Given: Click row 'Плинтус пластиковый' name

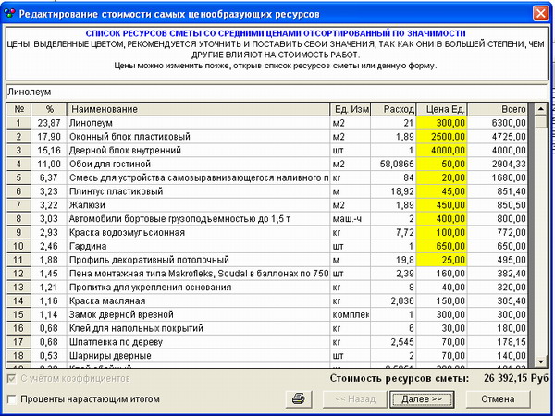Looking at the screenshot, I should [x=199, y=191].
